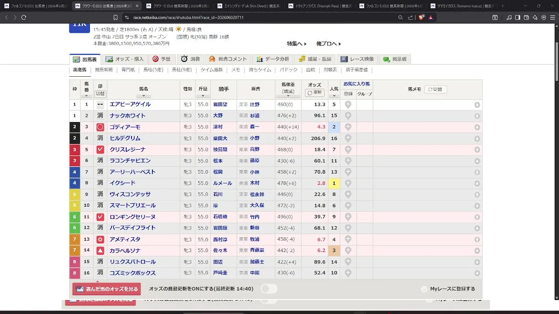Open memo plus icon for ナックホワイト row
559x314 pixels.
point(477,116)
